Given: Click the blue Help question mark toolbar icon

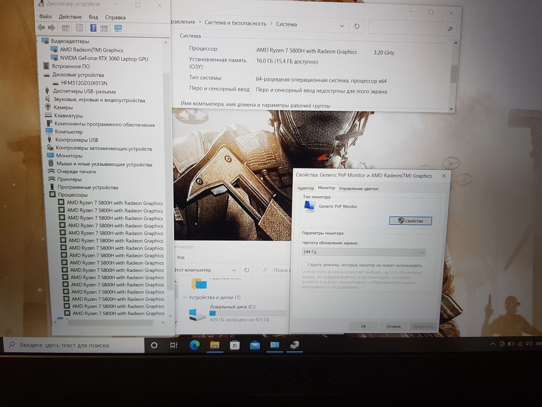Looking at the screenshot, I should pyautogui.click(x=93, y=28).
